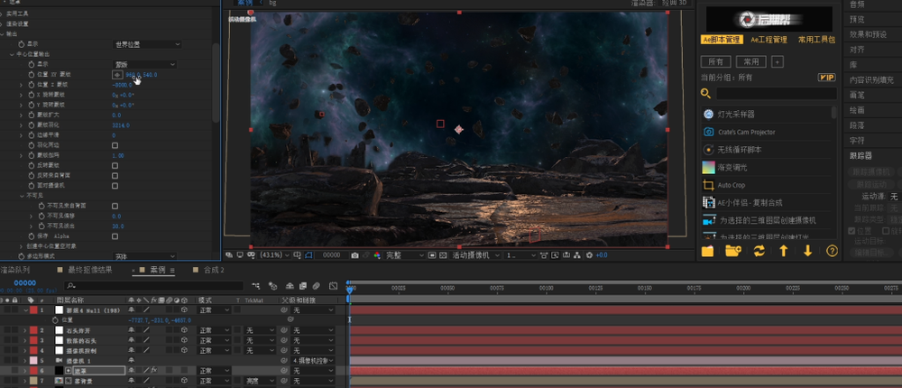The height and width of the screenshot is (388, 902).
Task: Take snapshot with camera icon in viewer
Action: [355, 255]
